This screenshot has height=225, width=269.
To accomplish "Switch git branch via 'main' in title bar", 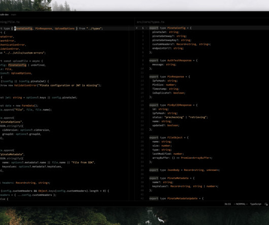I will coord(14,15).
